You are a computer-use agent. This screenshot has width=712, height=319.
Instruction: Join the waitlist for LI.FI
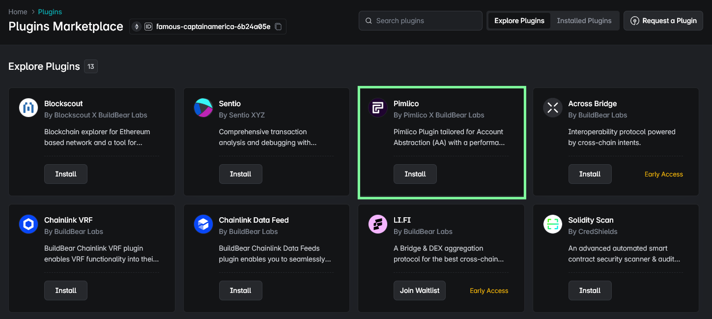point(419,290)
